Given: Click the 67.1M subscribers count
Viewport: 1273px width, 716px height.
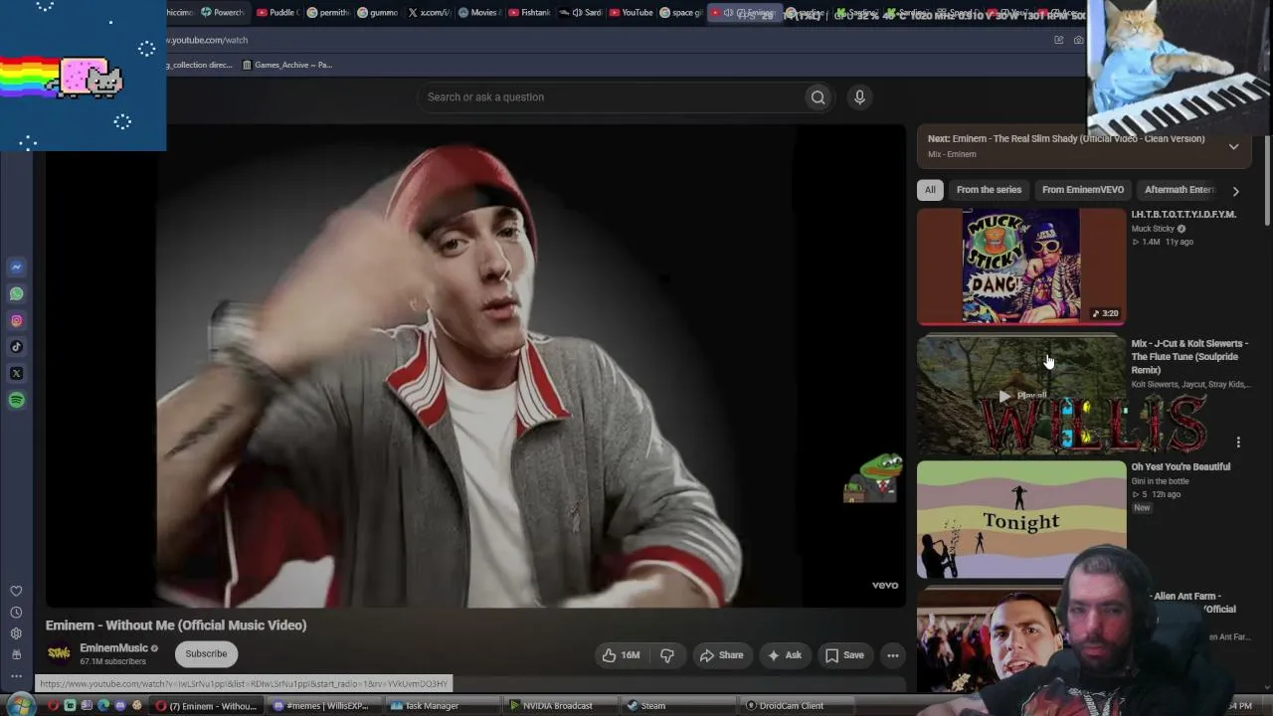Looking at the screenshot, I should coord(112,661).
